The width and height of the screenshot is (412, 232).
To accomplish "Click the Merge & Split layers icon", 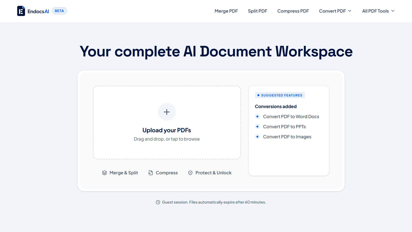I will [105, 173].
